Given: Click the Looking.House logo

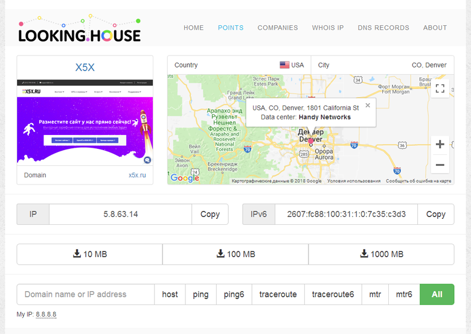Looking at the screenshot, I should 80,28.
